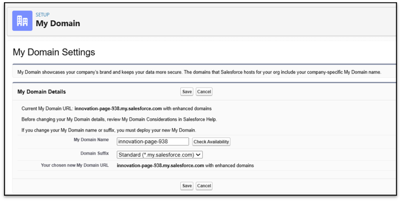Click the SETUP breadcrumb label
Image resolution: width=401 pixels, height=201 pixels.
[42, 15]
